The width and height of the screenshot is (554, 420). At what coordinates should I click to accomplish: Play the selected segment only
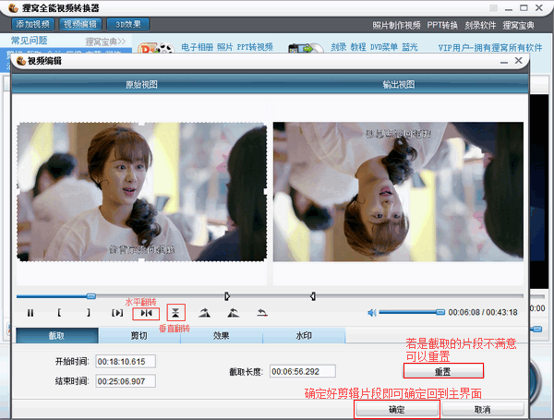tap(117, 313)
